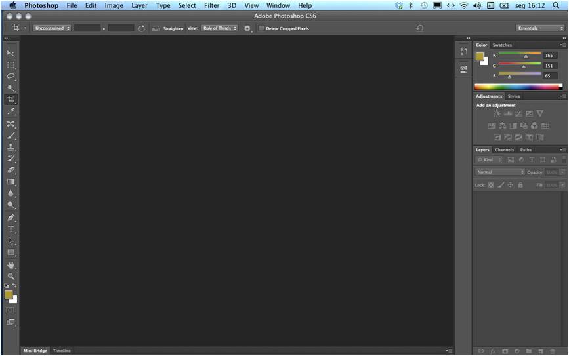This screenshot has height=356, width=569.
Task: Add a Levels adjustment
Action: (x=508, y=114)
